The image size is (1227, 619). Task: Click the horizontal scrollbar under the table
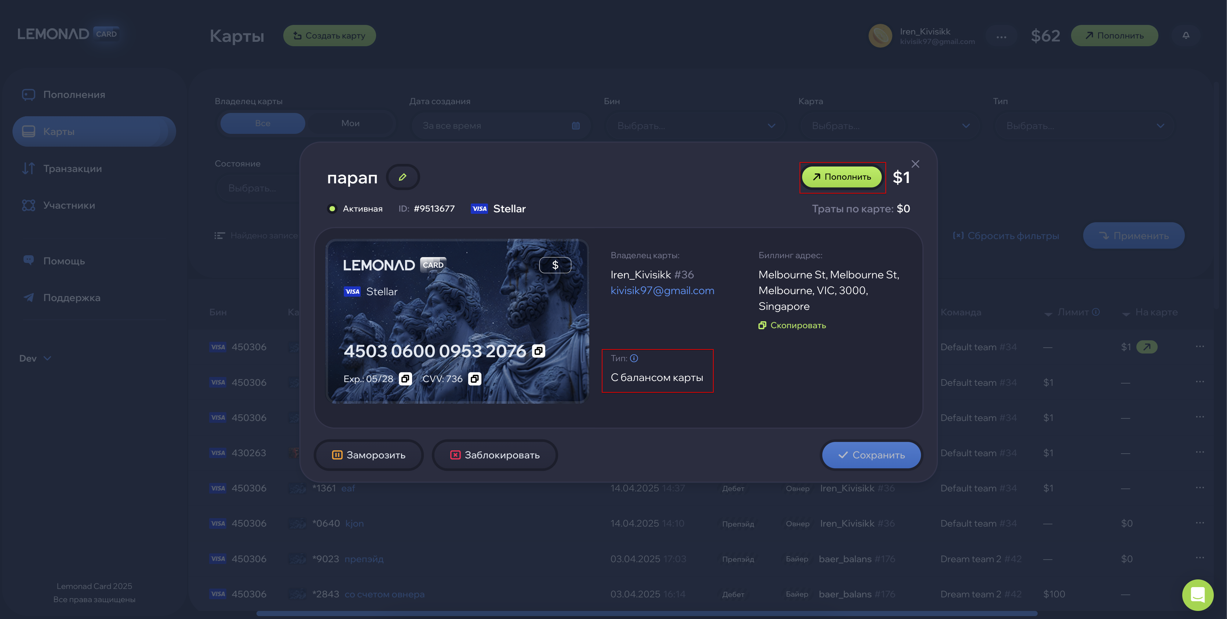pyautogui.click(x=647, y=613)
